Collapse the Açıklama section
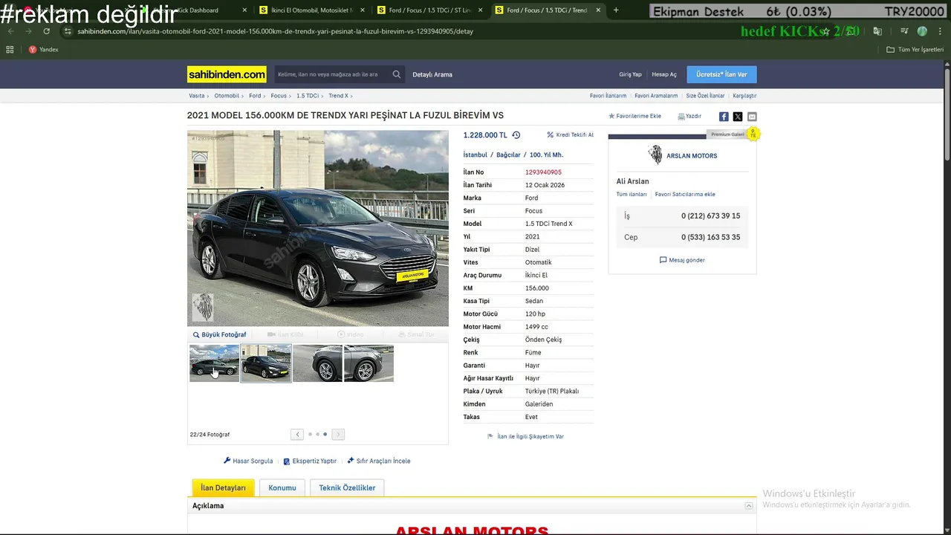Screen dimensions: 951x535 (x=749, y=506)
